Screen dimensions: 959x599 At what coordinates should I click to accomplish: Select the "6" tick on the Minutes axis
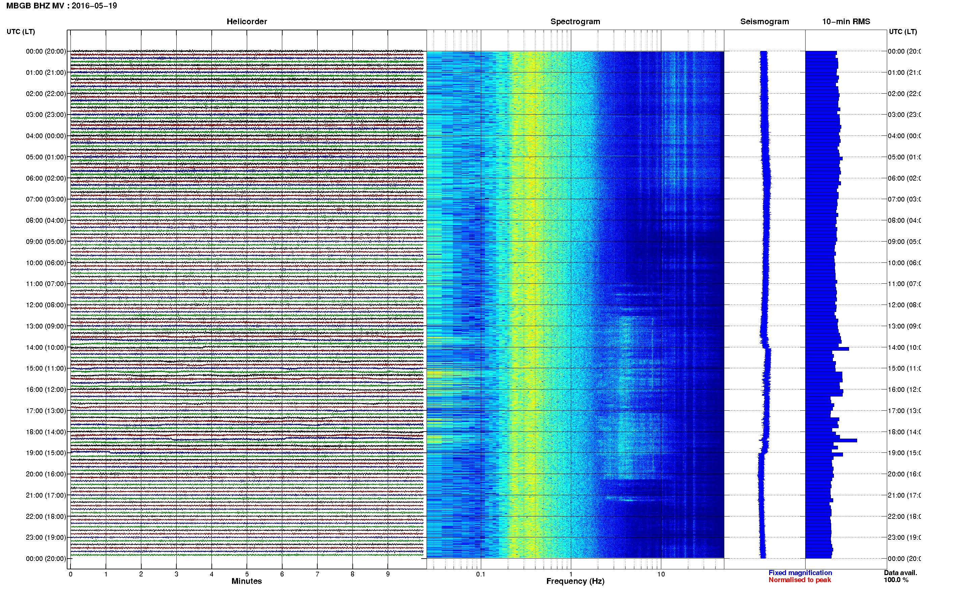(282, 574)
